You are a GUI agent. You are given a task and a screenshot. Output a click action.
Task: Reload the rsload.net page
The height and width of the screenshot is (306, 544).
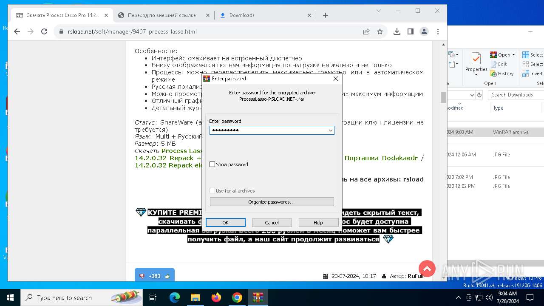click(x=44, y=31)
